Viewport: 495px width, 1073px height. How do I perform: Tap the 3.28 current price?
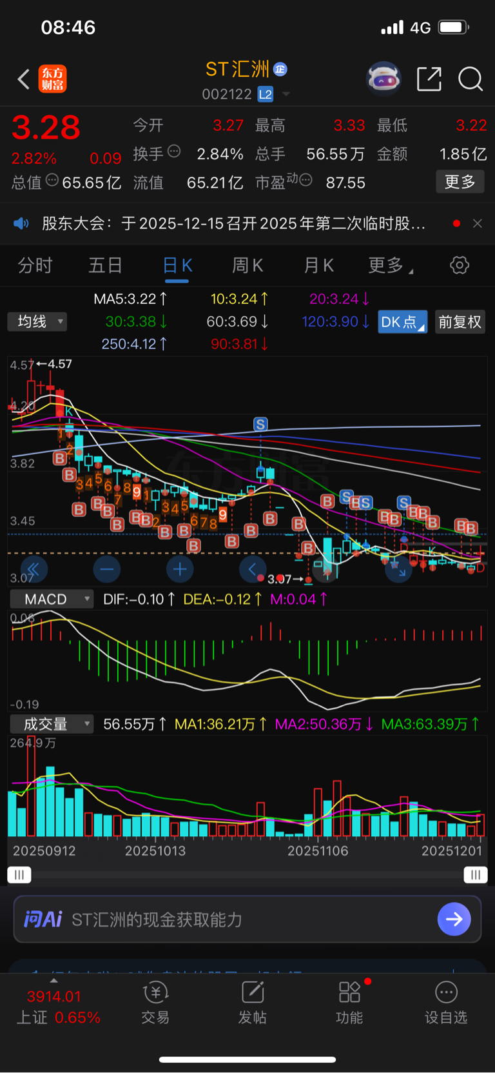point(46,128)
